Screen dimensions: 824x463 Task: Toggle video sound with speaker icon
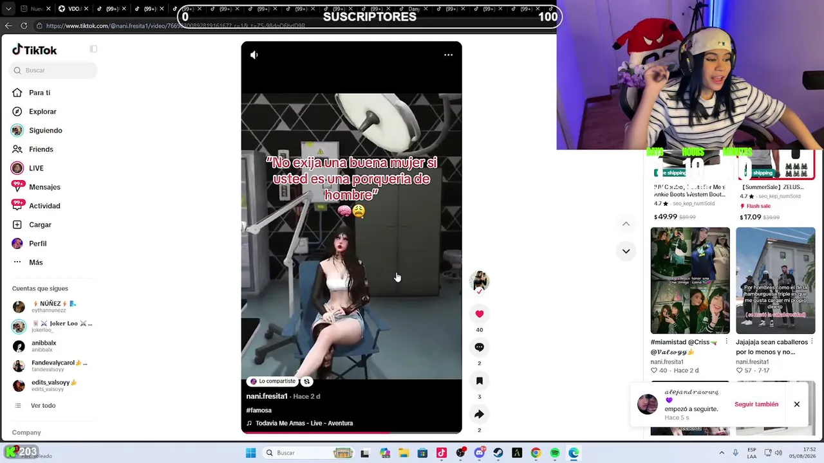point(254,55)
